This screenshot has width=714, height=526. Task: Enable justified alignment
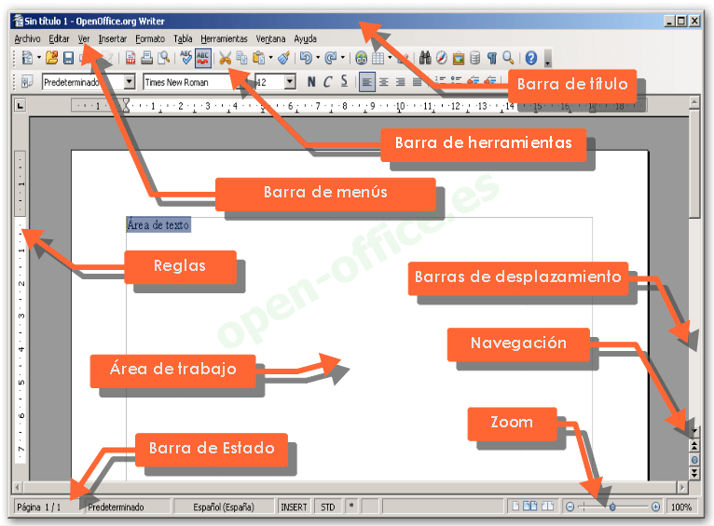tap(417, 82)
